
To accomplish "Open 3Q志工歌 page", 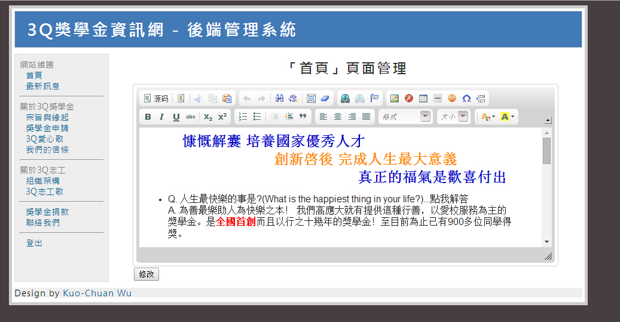I will tap(45, 192).
